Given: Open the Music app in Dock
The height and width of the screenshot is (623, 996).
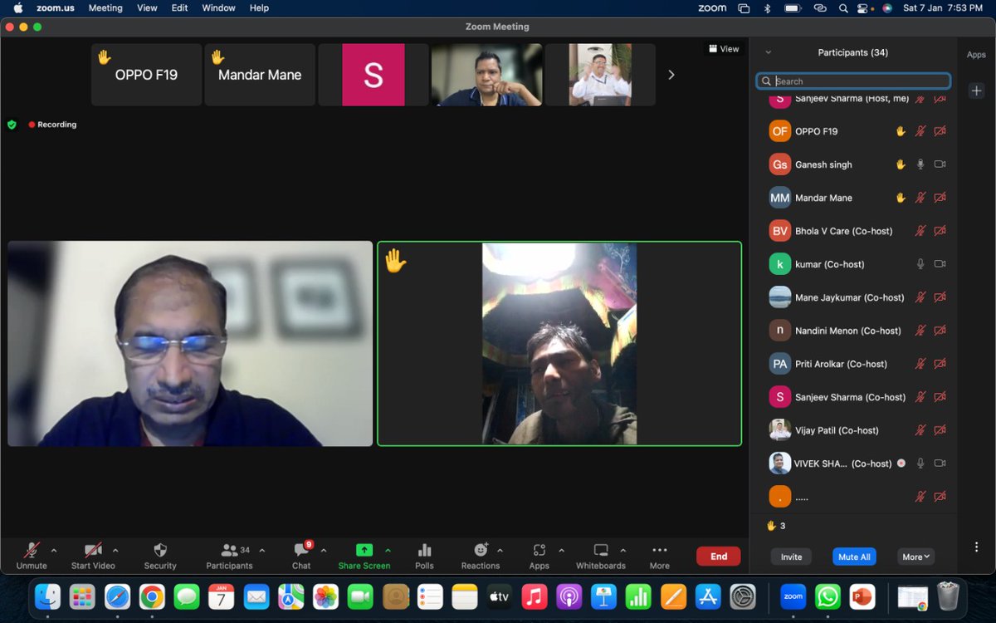Looking at the screenshot, I should pyautogui.click(x=534, y=596).
